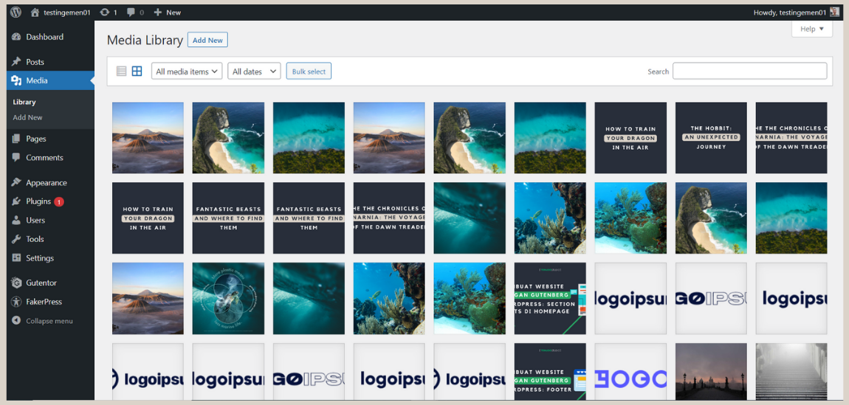Click the Tools wrench icon
This screenshot has width=849, height=405.
click(16, 239)
